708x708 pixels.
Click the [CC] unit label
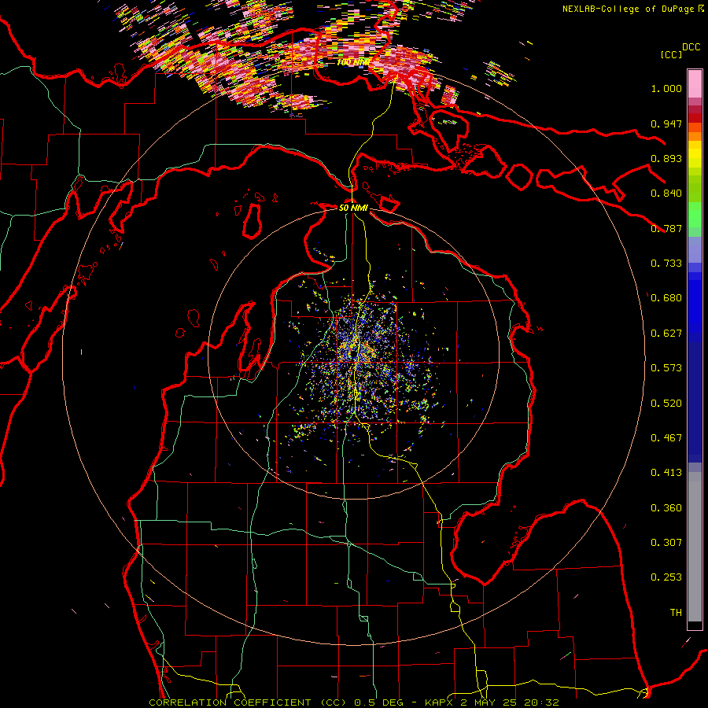671,54
